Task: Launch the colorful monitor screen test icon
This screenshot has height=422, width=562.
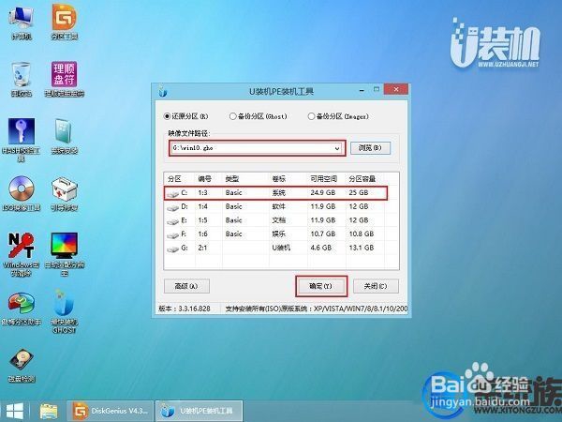Action: (x=64, y=255)
